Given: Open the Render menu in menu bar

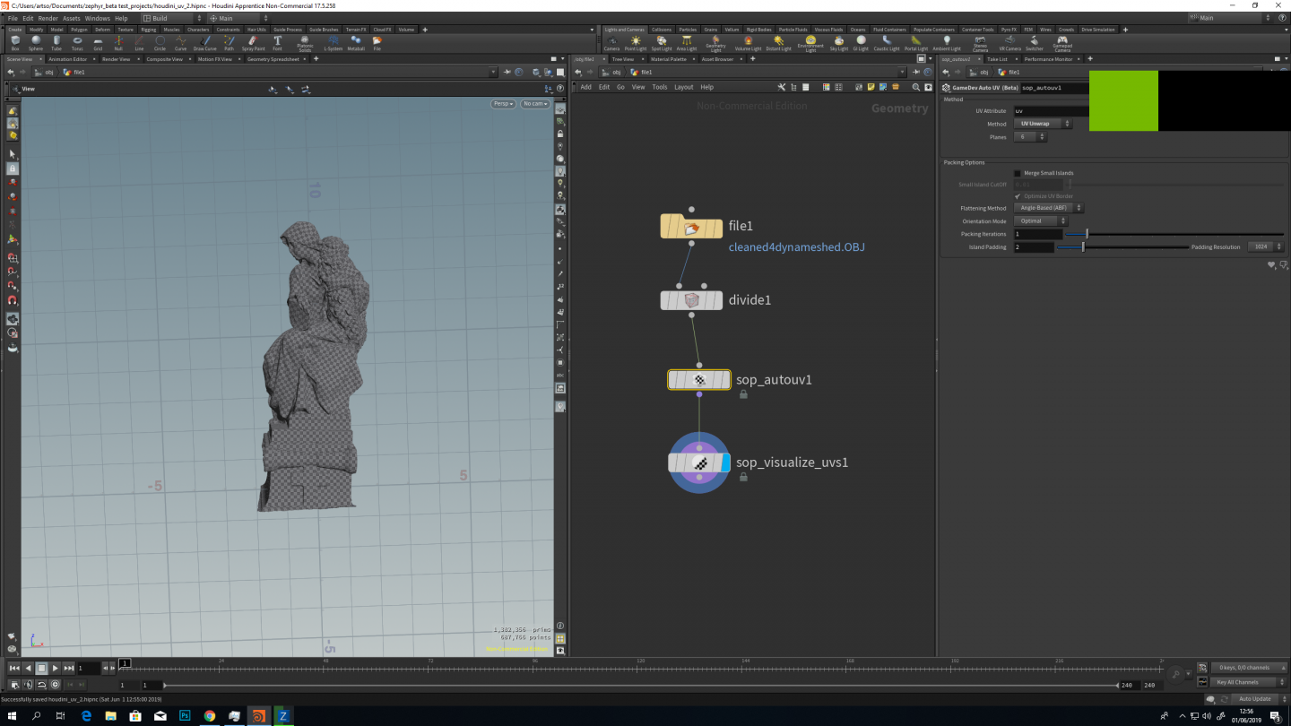Looking at the screenshot, I should [x=48, y=18].
